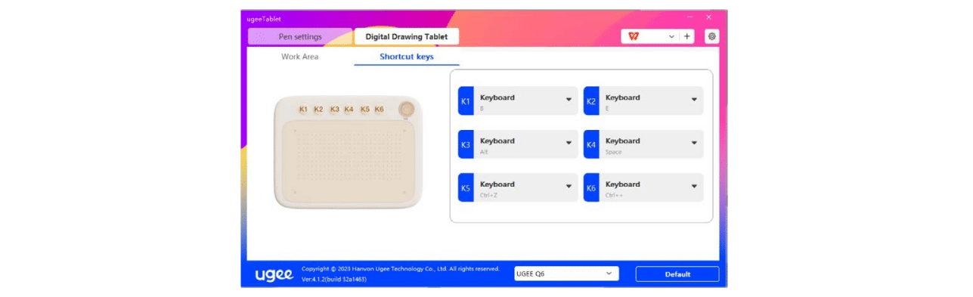The image size is (973, 297).
Task: Select K2 key on tablet image
Action: pos(318,109)
